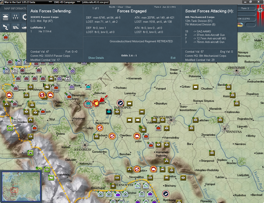Click the overview minimap in the corner
The image size is (264, 203).
coord(21,186)
